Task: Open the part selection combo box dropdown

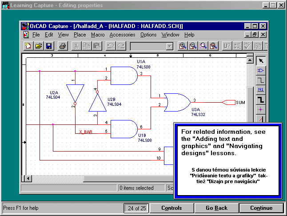Action: [x=169, y=46]
